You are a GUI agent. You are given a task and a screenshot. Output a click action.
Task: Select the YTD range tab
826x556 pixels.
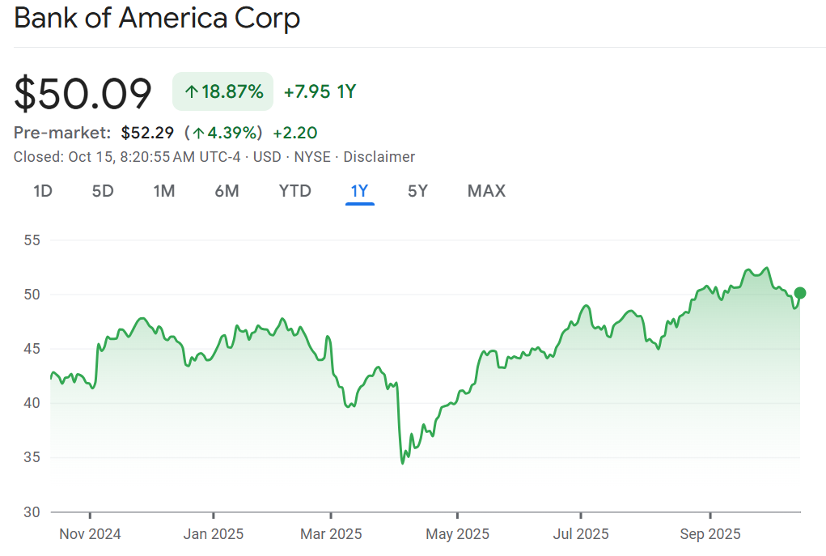(x=294, y=191)
